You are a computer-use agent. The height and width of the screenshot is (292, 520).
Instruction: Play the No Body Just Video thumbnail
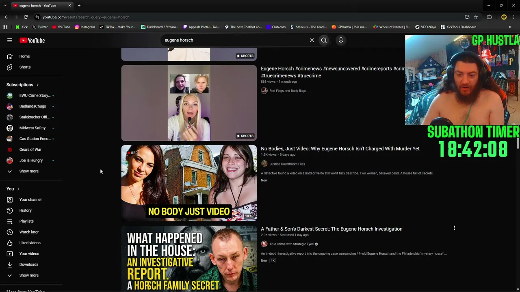[189, 183]
